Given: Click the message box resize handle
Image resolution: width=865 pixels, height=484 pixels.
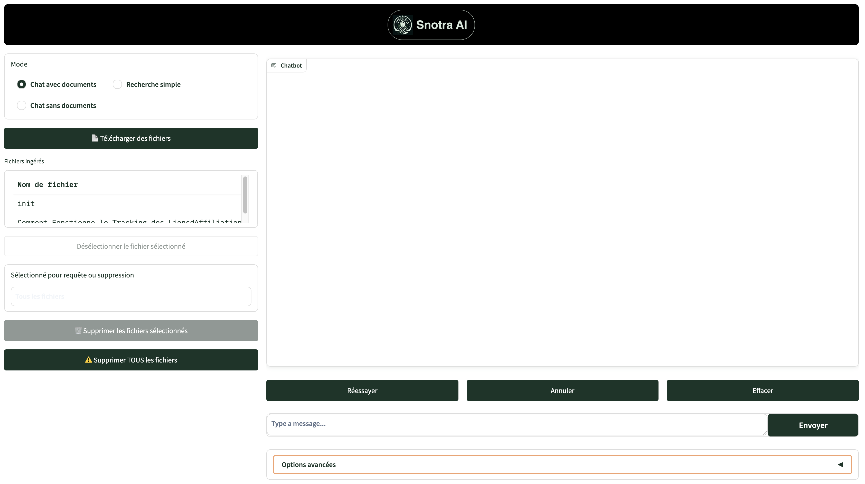Looking at the screenshot, I should click(765, 433).
